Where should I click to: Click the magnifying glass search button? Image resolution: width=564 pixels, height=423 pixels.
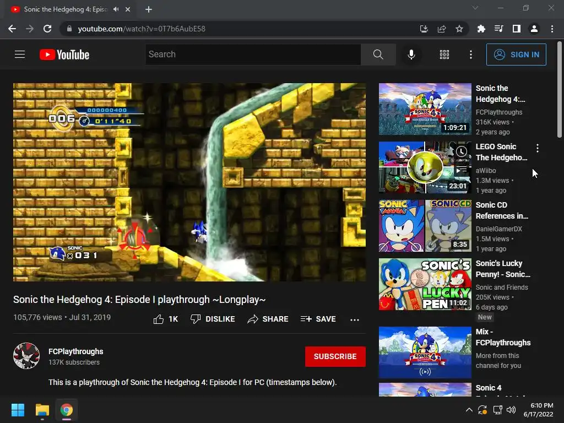[378, 55]
